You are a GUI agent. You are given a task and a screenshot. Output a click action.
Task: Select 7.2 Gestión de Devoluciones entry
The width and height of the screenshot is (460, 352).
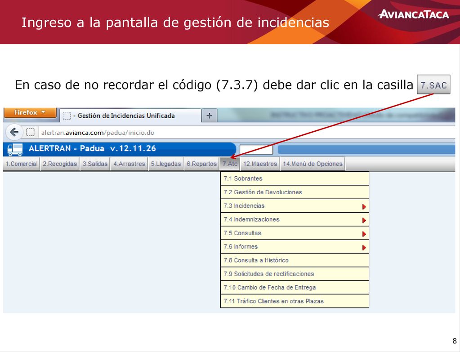pyautogui.click(x=295, y=192)
